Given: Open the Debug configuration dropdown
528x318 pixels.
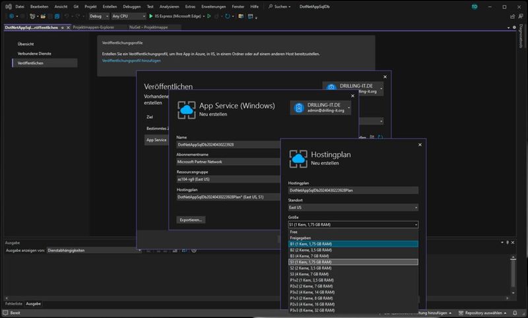Looking at the screenshot, I should pyautogui.click(x=99, y=16).
